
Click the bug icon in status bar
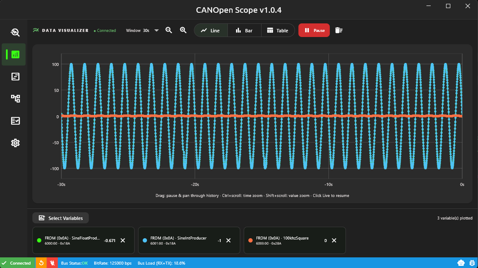click(x=472, y=263)
